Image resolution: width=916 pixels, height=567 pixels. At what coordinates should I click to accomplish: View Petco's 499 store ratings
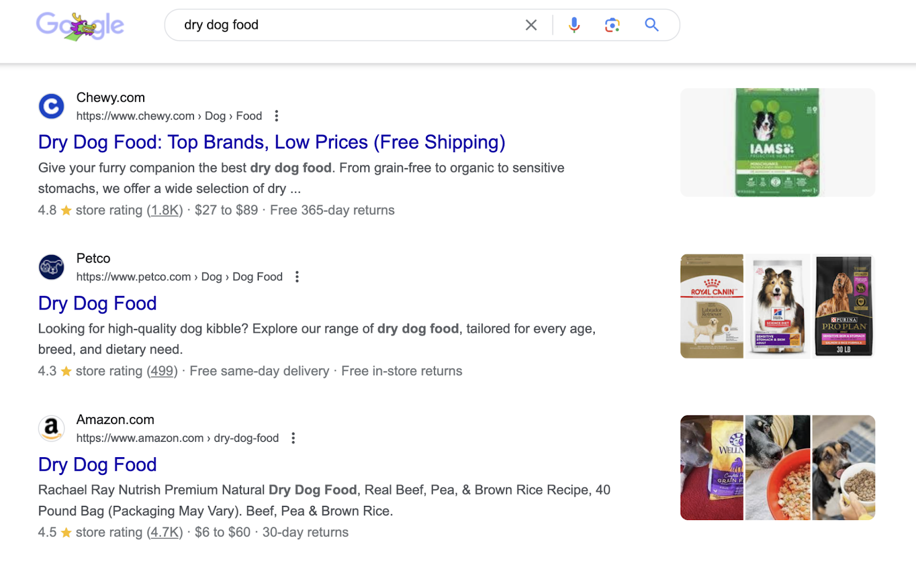(x=161, y=371)
